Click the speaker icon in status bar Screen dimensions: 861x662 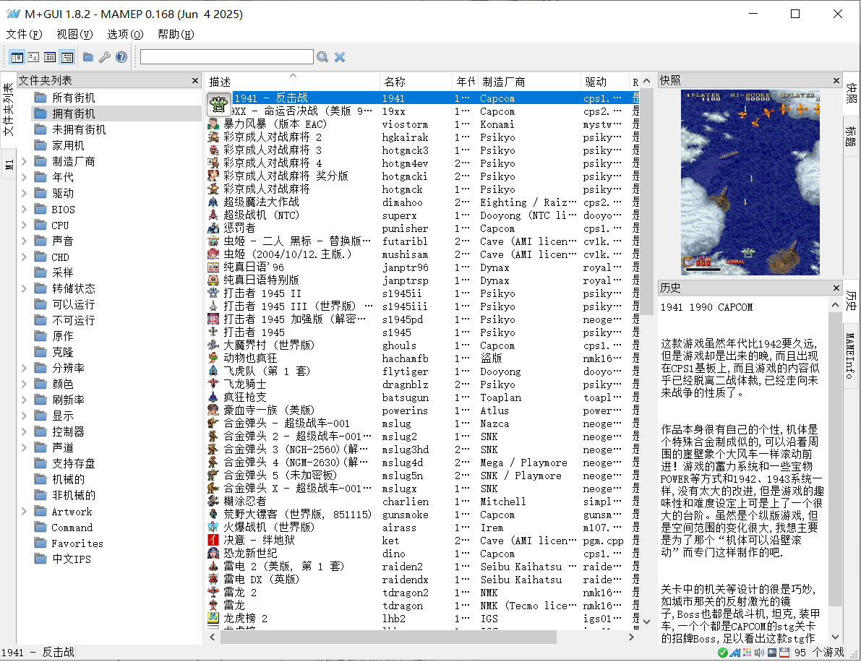(x=759, y=653)
